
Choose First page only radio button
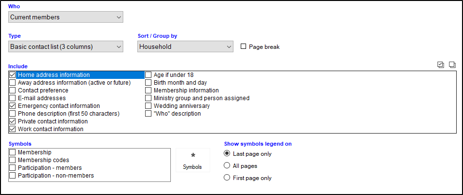[227, 178]
